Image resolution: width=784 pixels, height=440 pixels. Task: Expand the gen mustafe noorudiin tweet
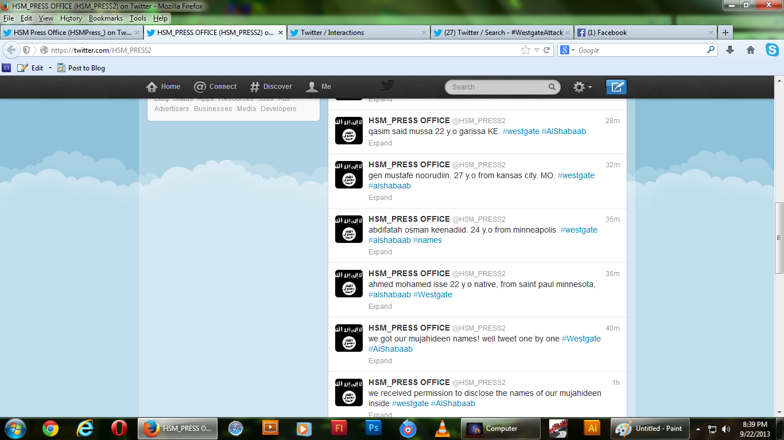[x=380, y=198]
